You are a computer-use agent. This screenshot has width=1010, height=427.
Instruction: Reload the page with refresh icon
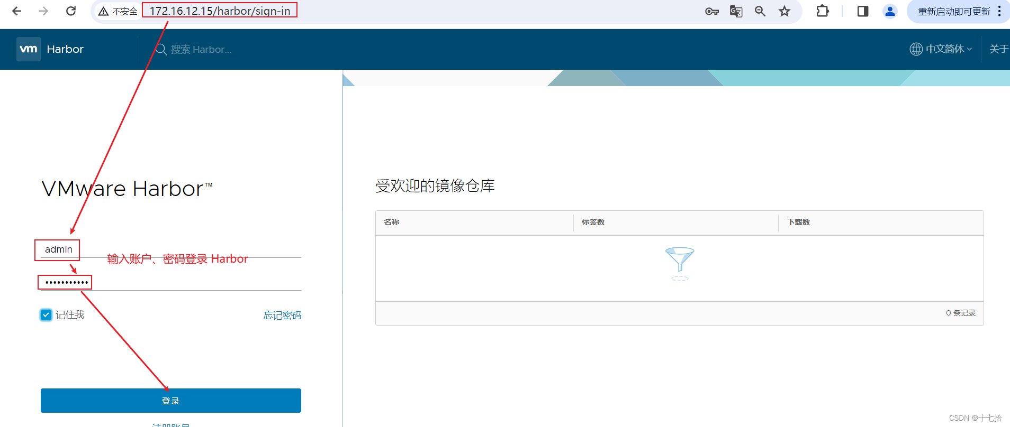coord(71,11)
